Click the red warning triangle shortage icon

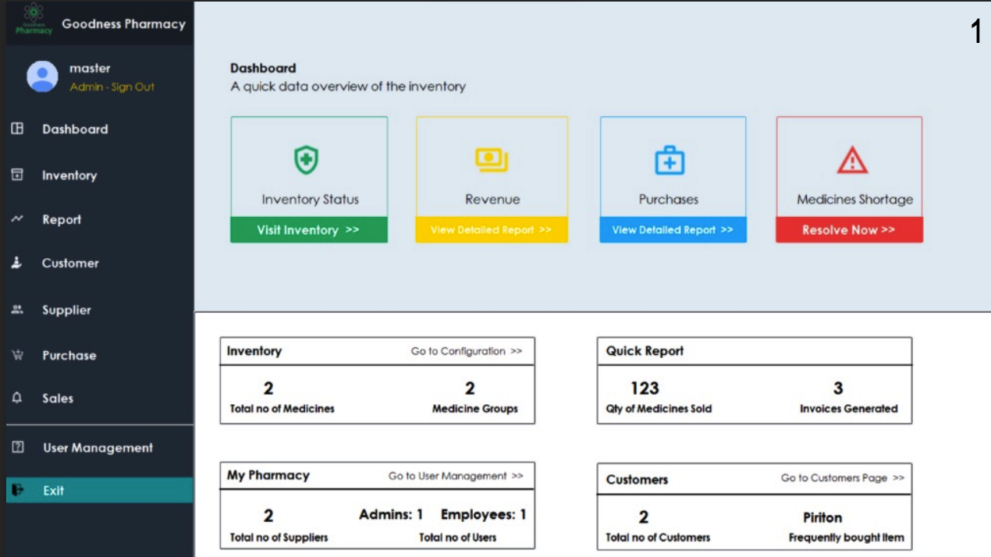(x=852, y=160)
